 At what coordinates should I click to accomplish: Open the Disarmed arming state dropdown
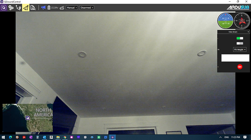tap(87, 8)
